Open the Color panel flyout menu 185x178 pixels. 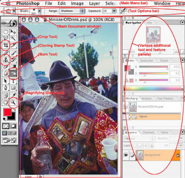(183, 60)
